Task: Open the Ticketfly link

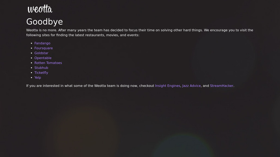Action: (x=41, y=73)
